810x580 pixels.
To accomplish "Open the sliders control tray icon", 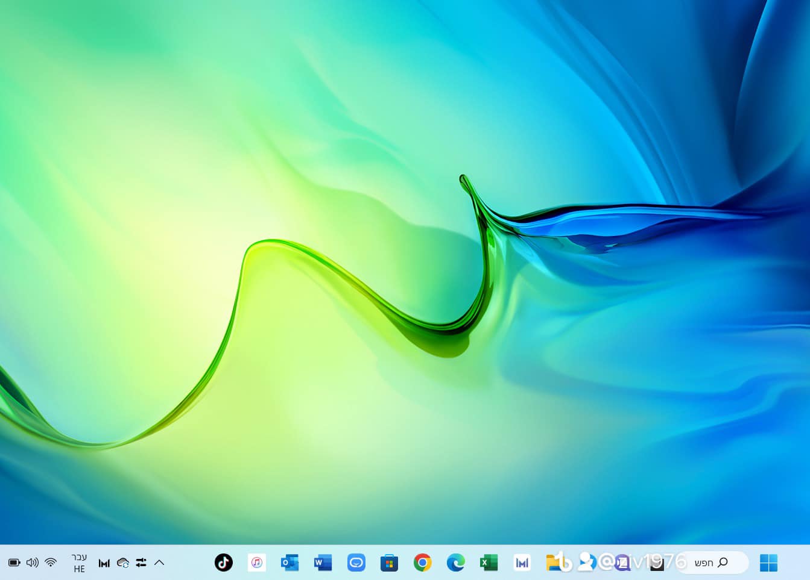I will click(141, 563).
